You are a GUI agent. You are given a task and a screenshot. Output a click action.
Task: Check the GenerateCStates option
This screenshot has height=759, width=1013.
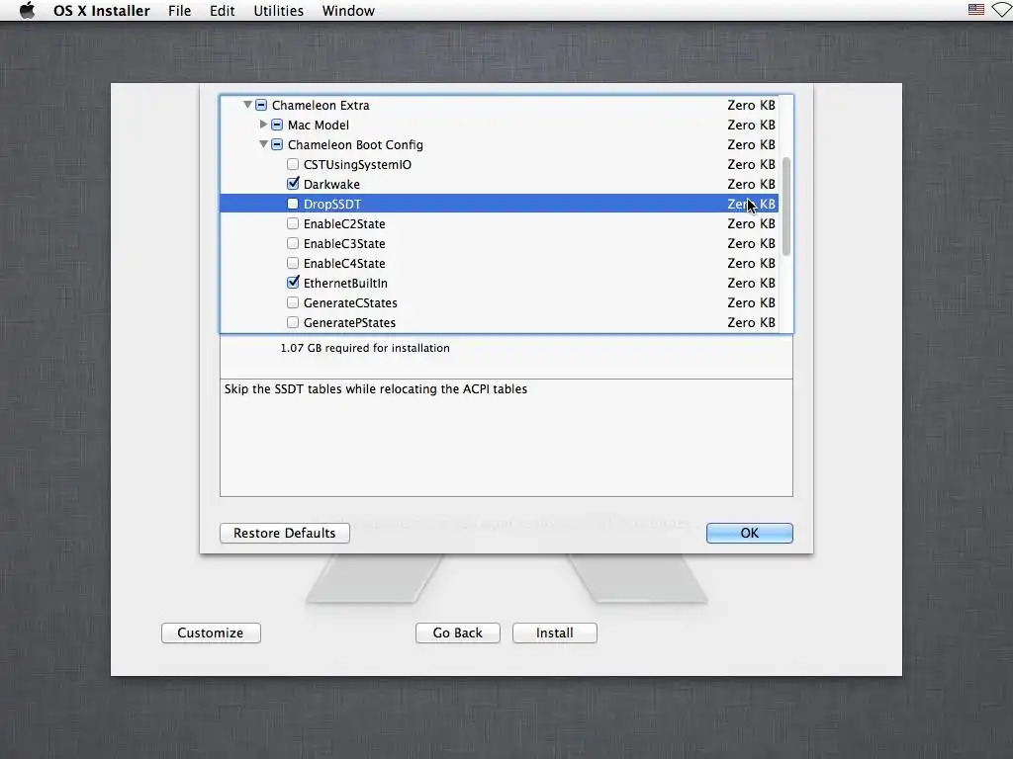click(293, 302)
